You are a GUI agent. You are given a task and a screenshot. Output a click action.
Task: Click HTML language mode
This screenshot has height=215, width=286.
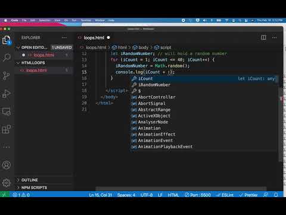point(173,195)
